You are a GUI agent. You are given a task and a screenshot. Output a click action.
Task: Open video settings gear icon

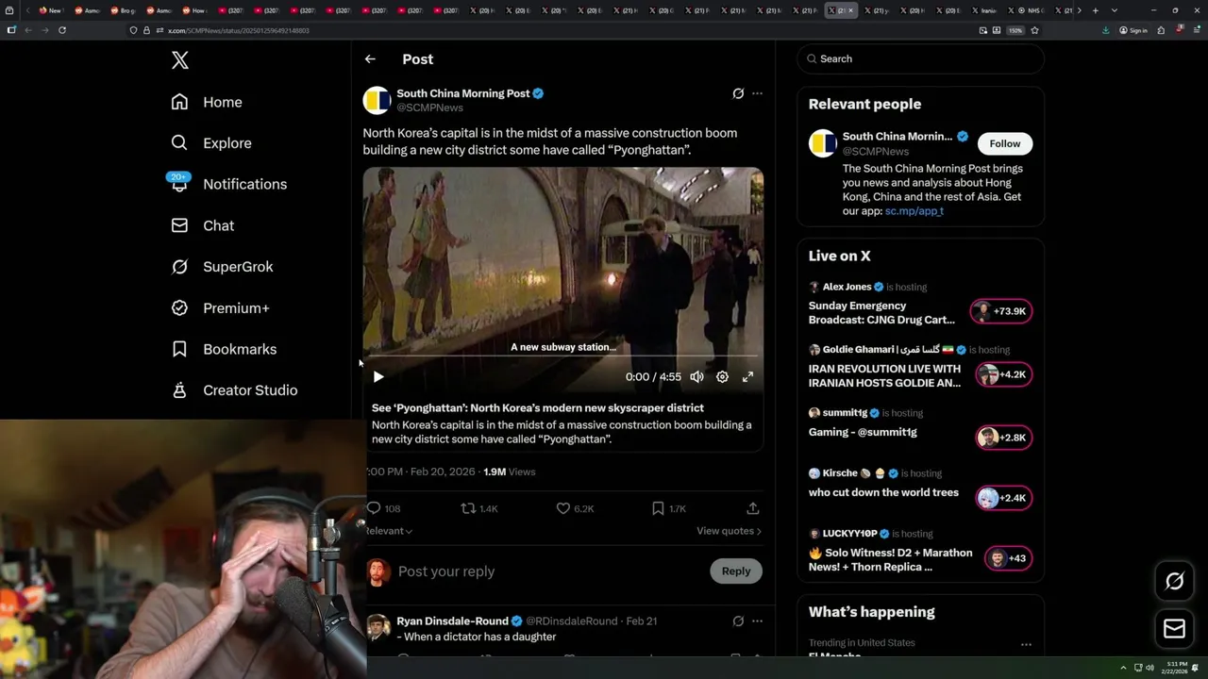pos(722,376)
